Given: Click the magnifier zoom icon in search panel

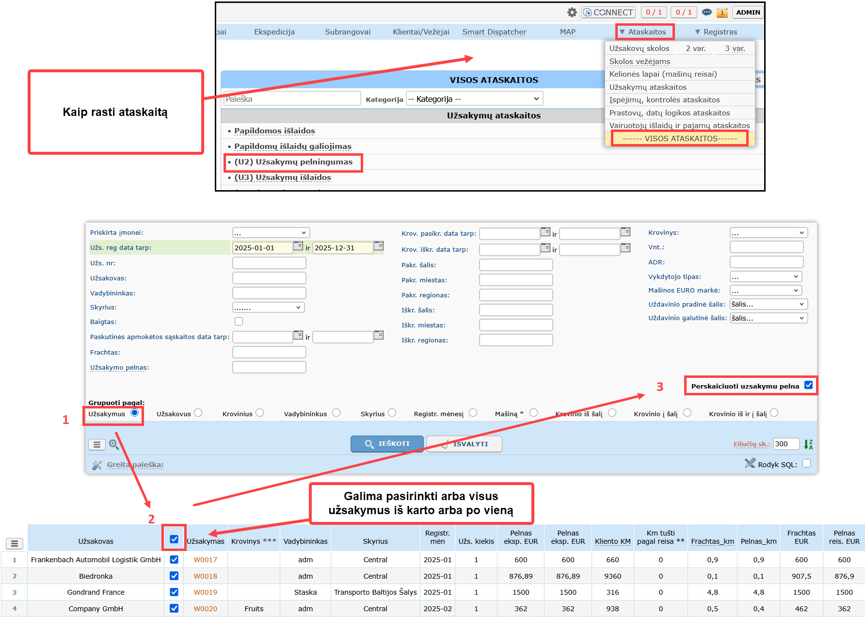Looking at the screenshot, I should (114, 444).
